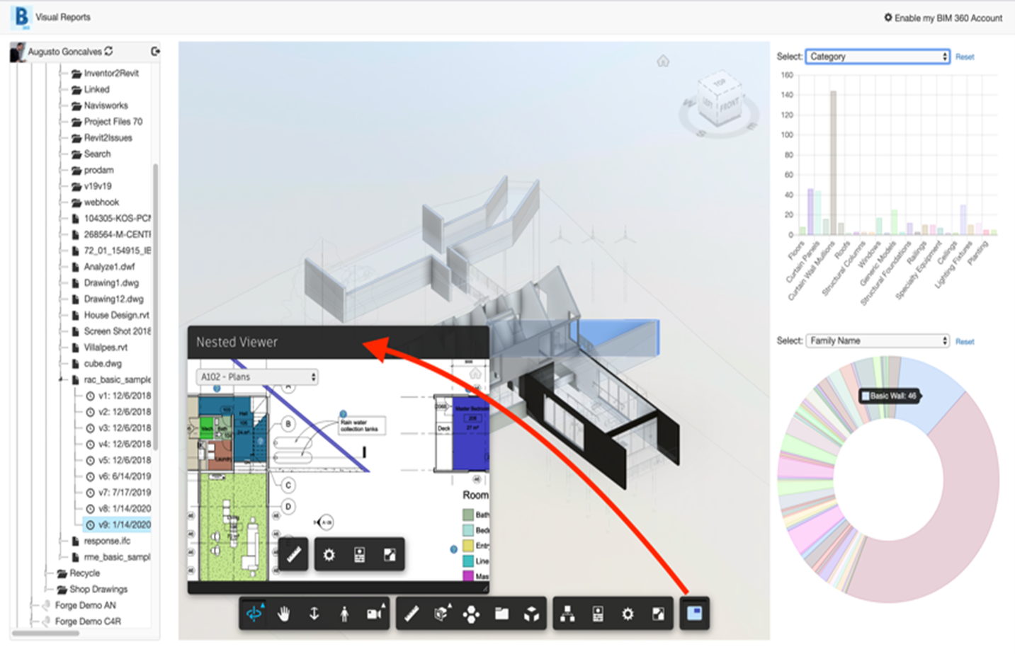
Task: Open the Category selection dropdown
Action: [877, 56]
